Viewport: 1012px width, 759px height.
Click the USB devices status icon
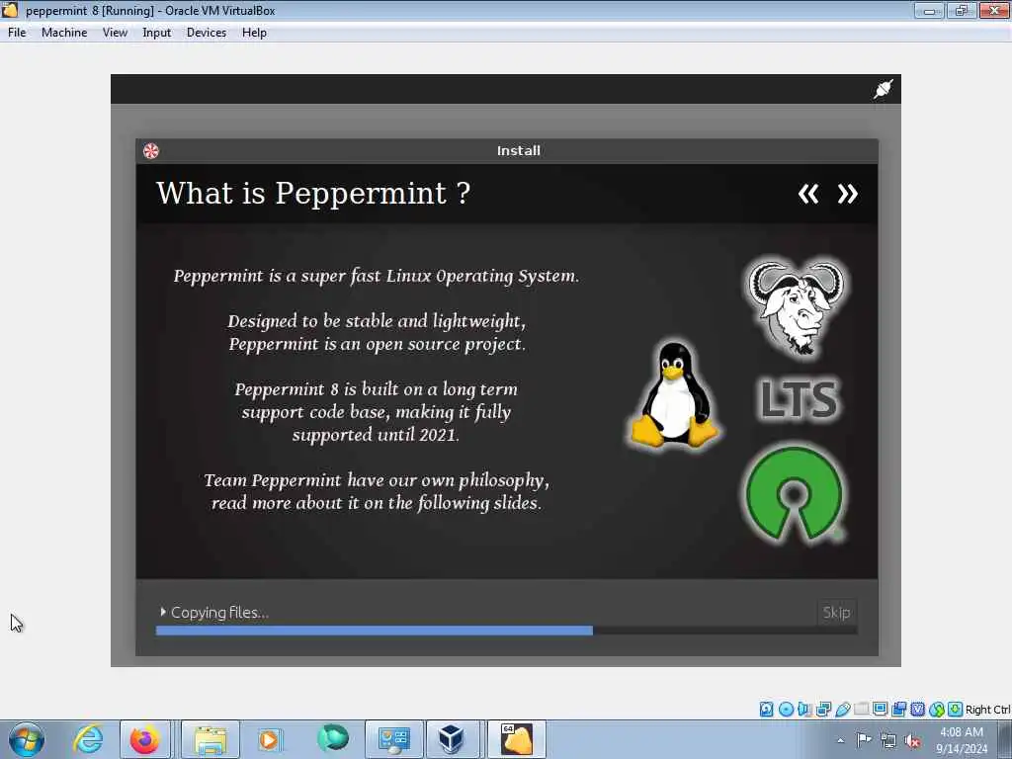[x=842, y=710]
